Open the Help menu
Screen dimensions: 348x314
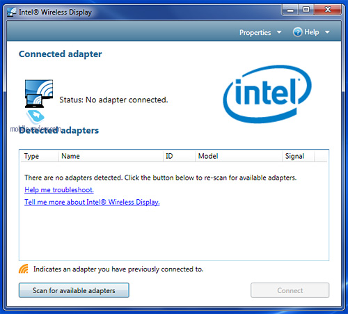tap(312, 32)
